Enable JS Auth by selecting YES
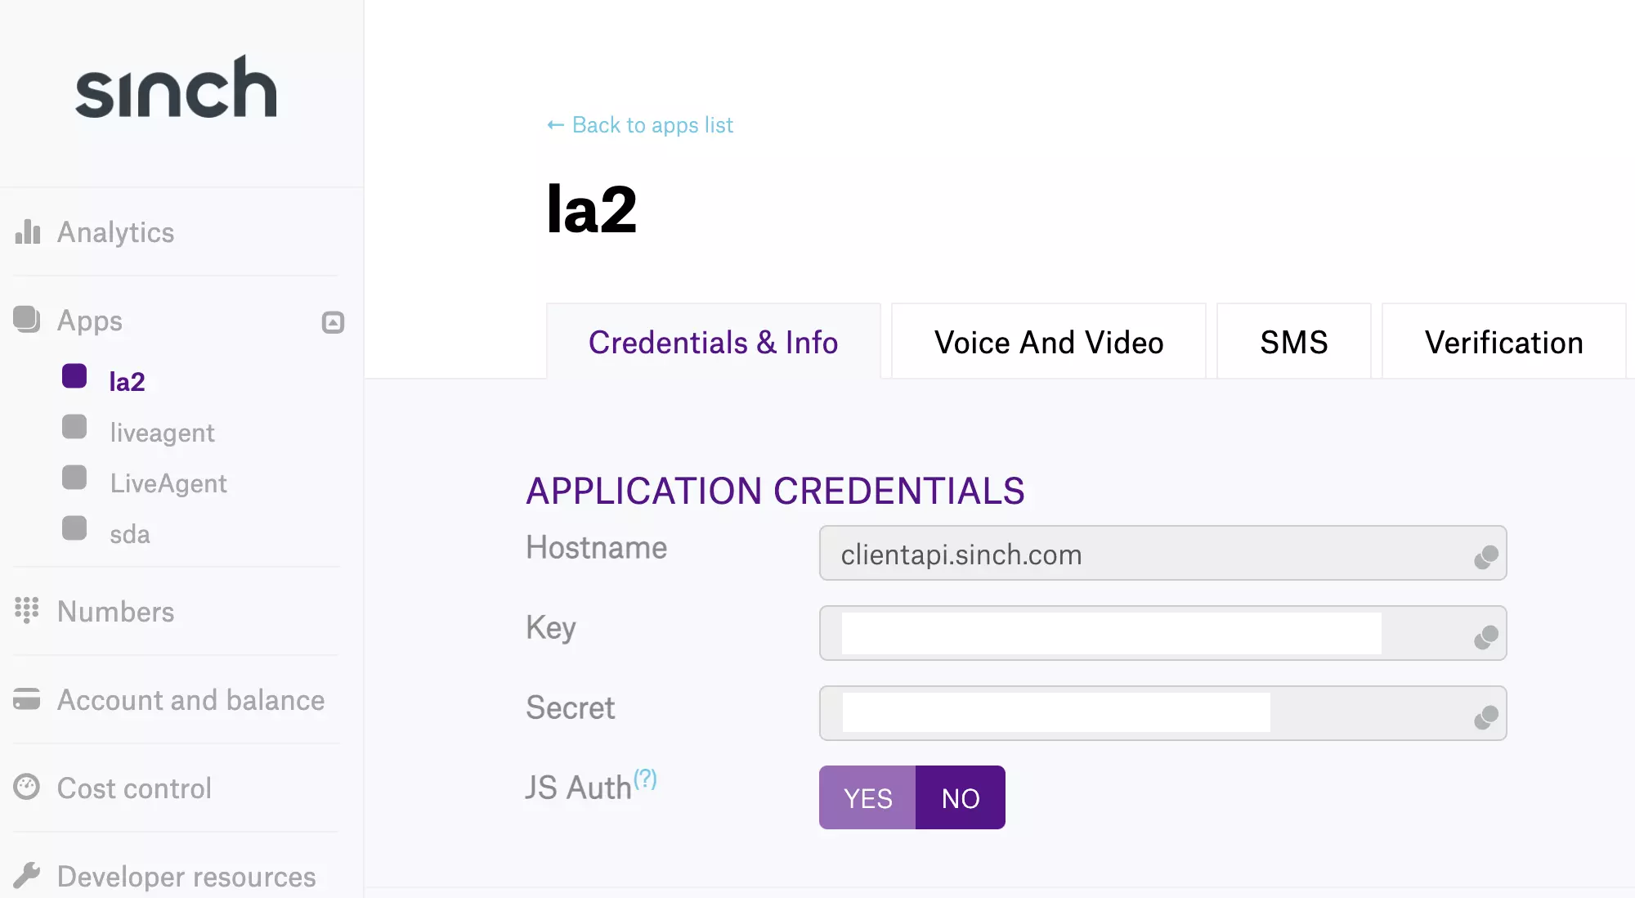Screen dimensions: 1635x898 tap(867, 797)
